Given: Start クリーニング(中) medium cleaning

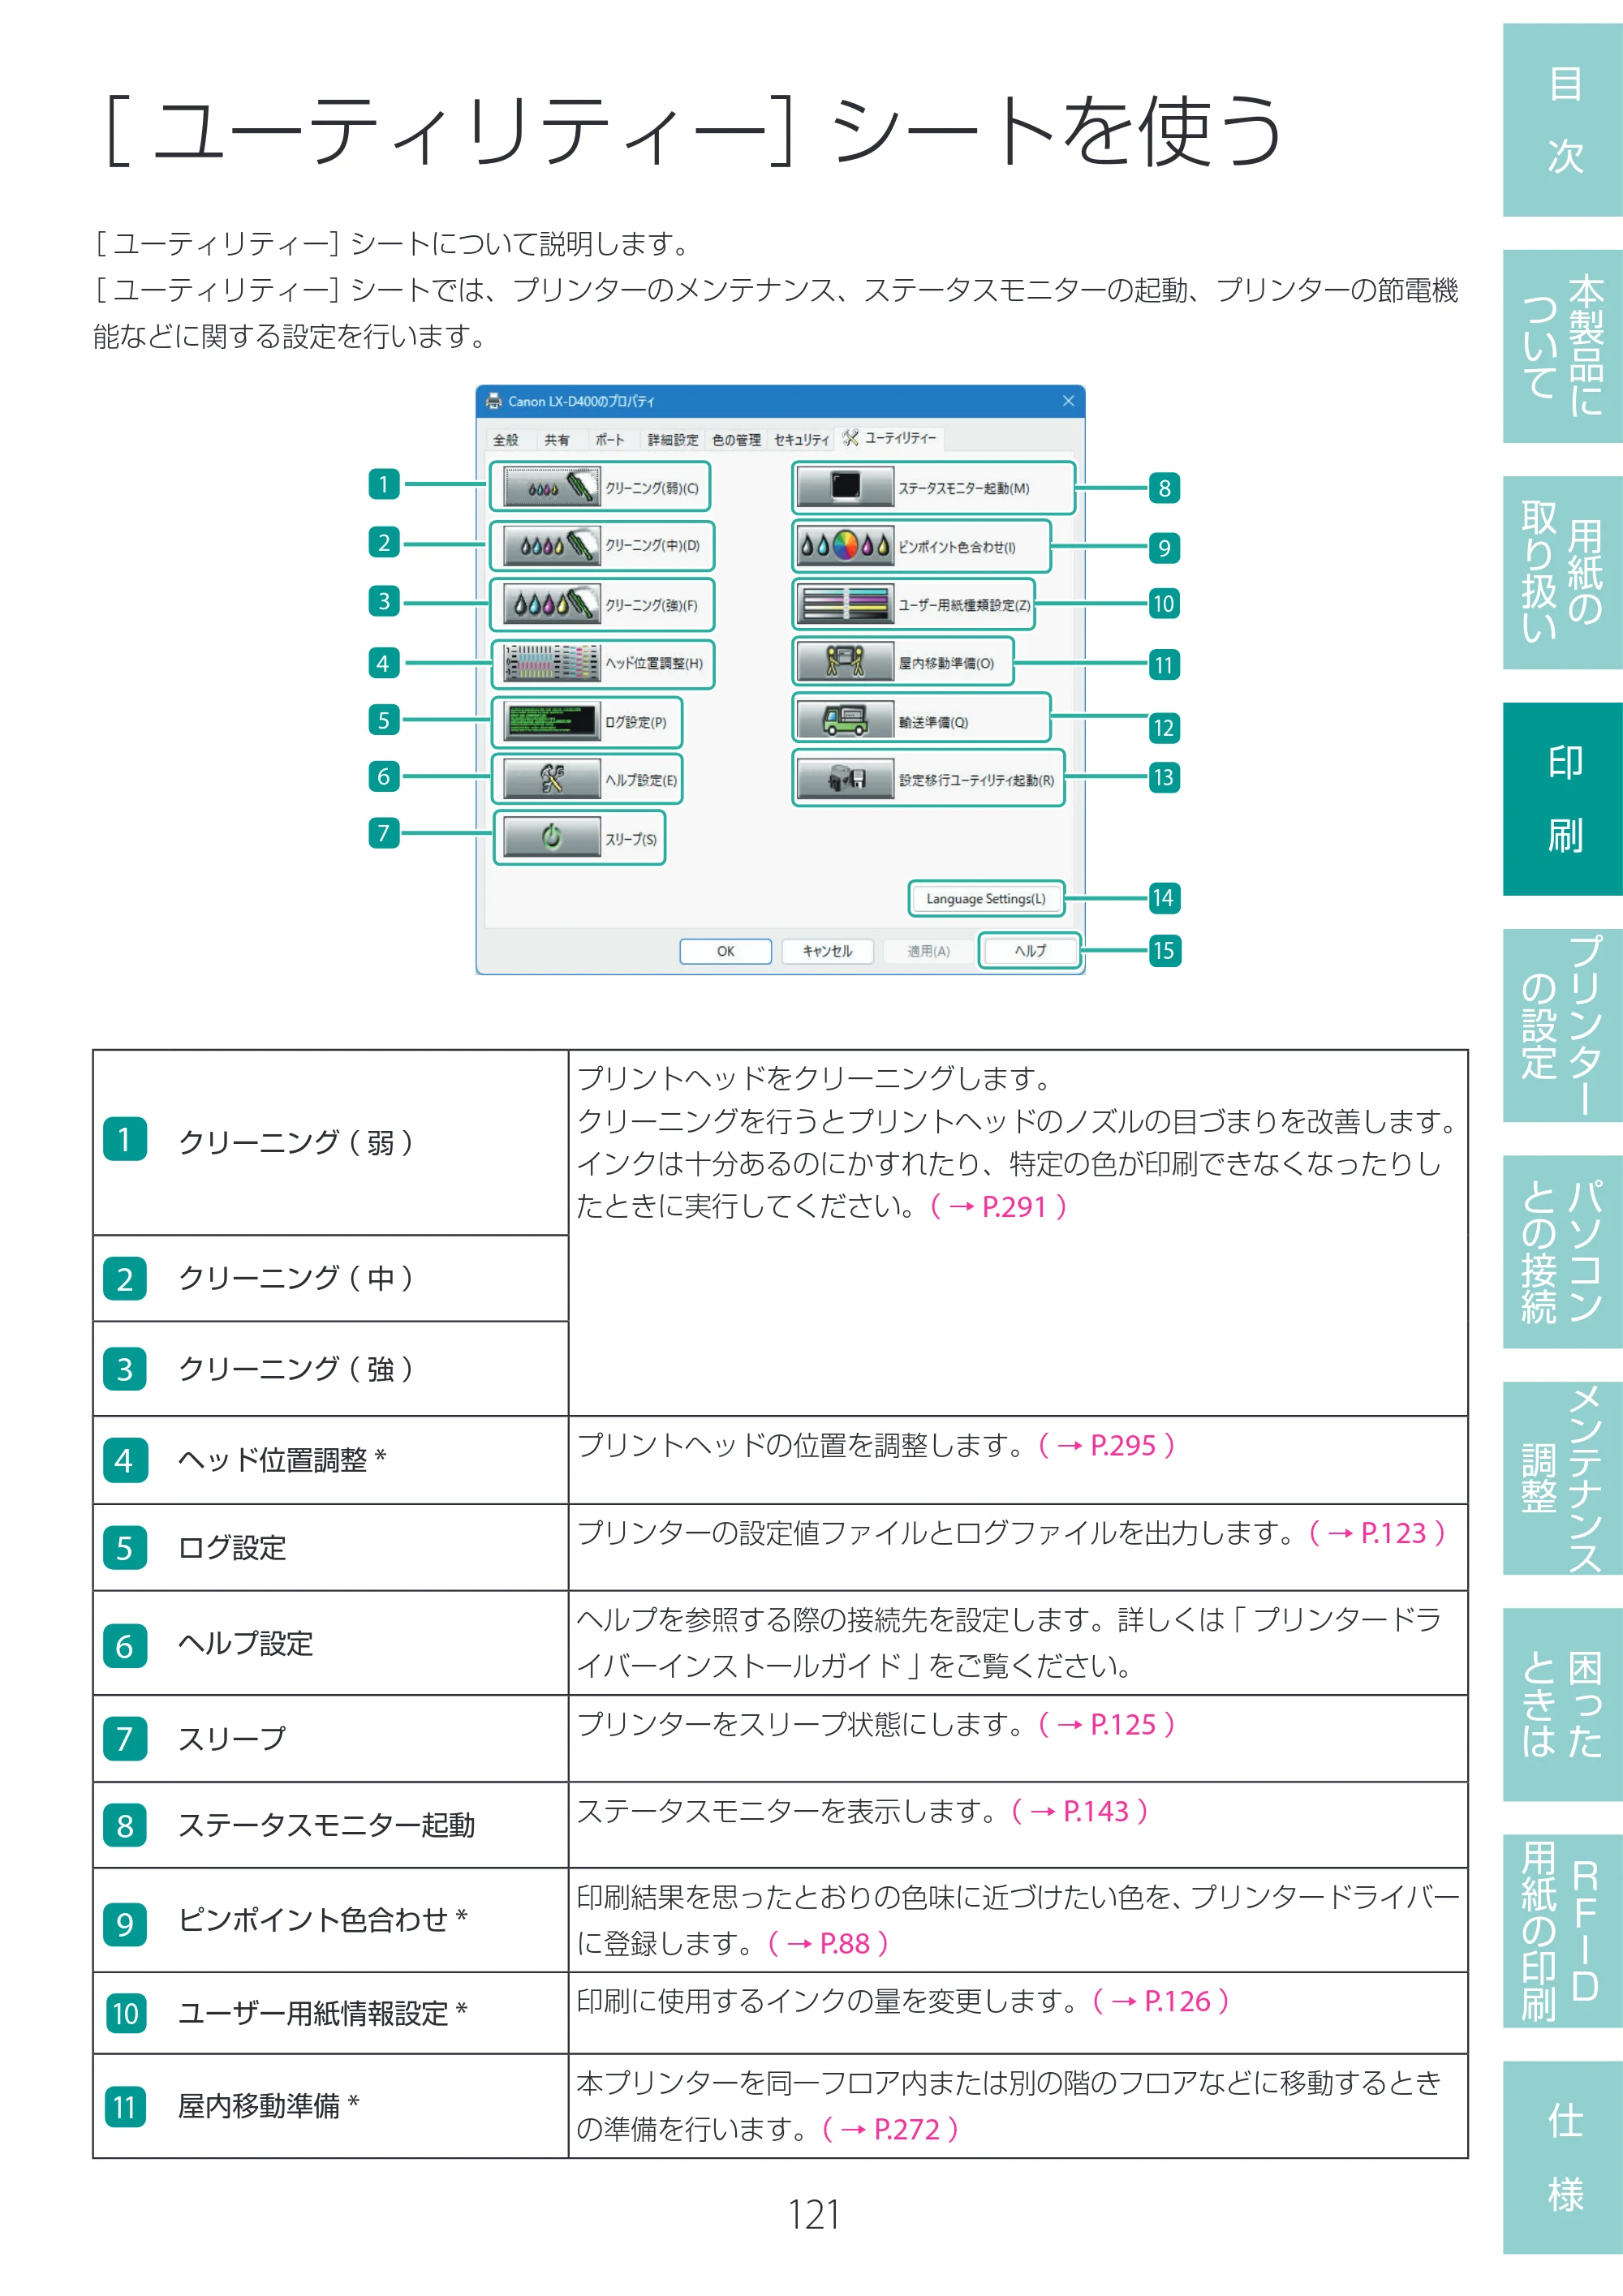Looking at the screenshot, I should [x=551, y=546].
